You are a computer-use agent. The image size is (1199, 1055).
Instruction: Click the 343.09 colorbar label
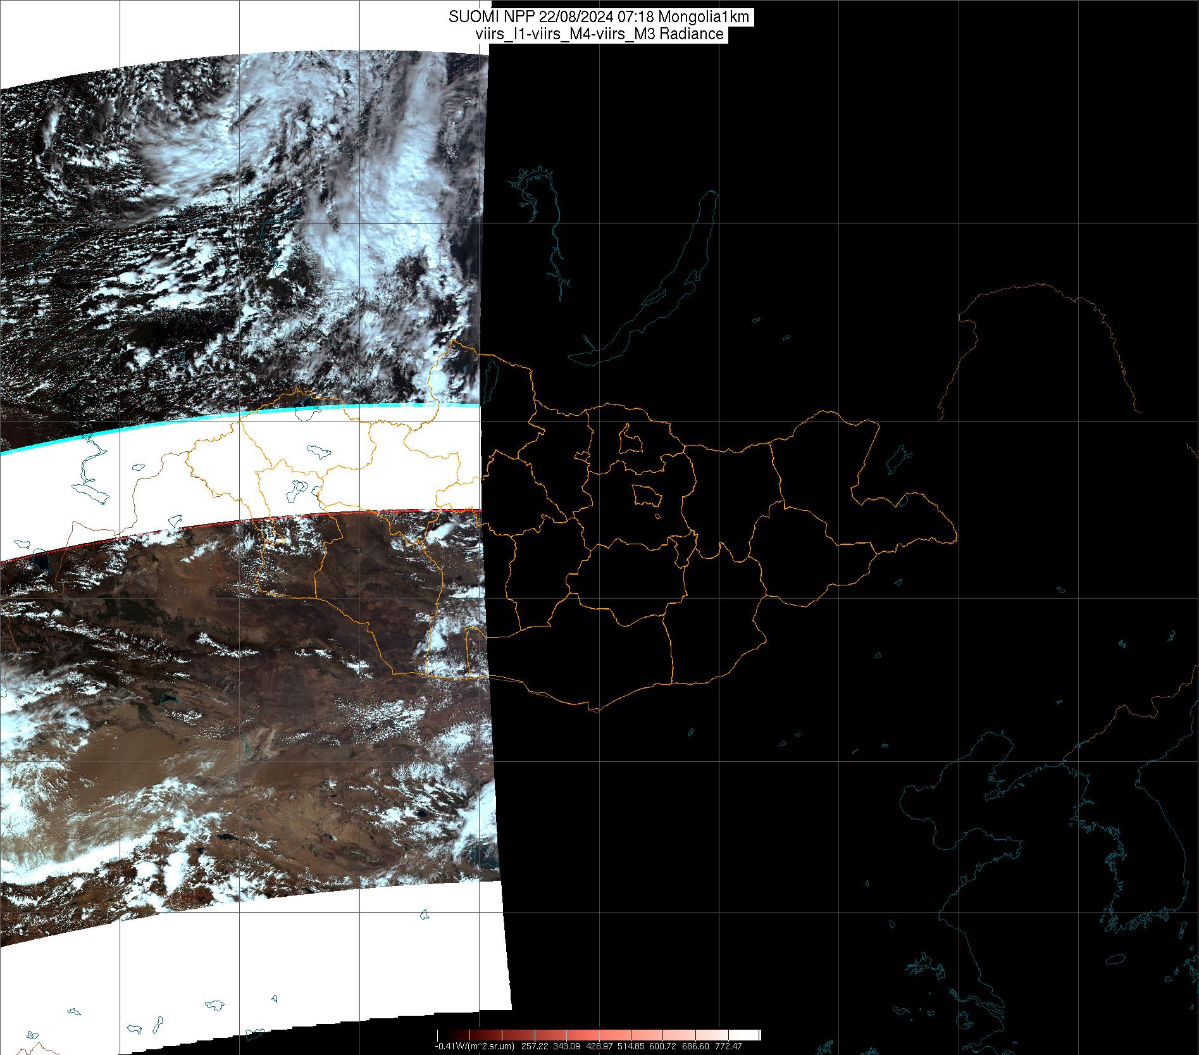(x=564, y=1046)
